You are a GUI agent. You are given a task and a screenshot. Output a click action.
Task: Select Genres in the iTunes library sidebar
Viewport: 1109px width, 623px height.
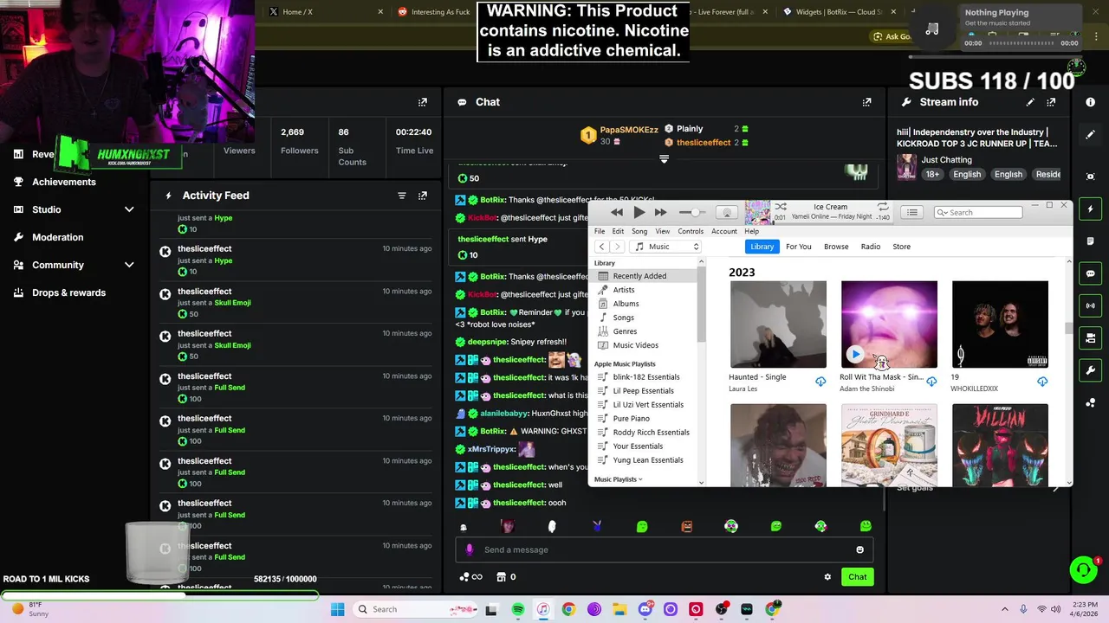[625, 331]
